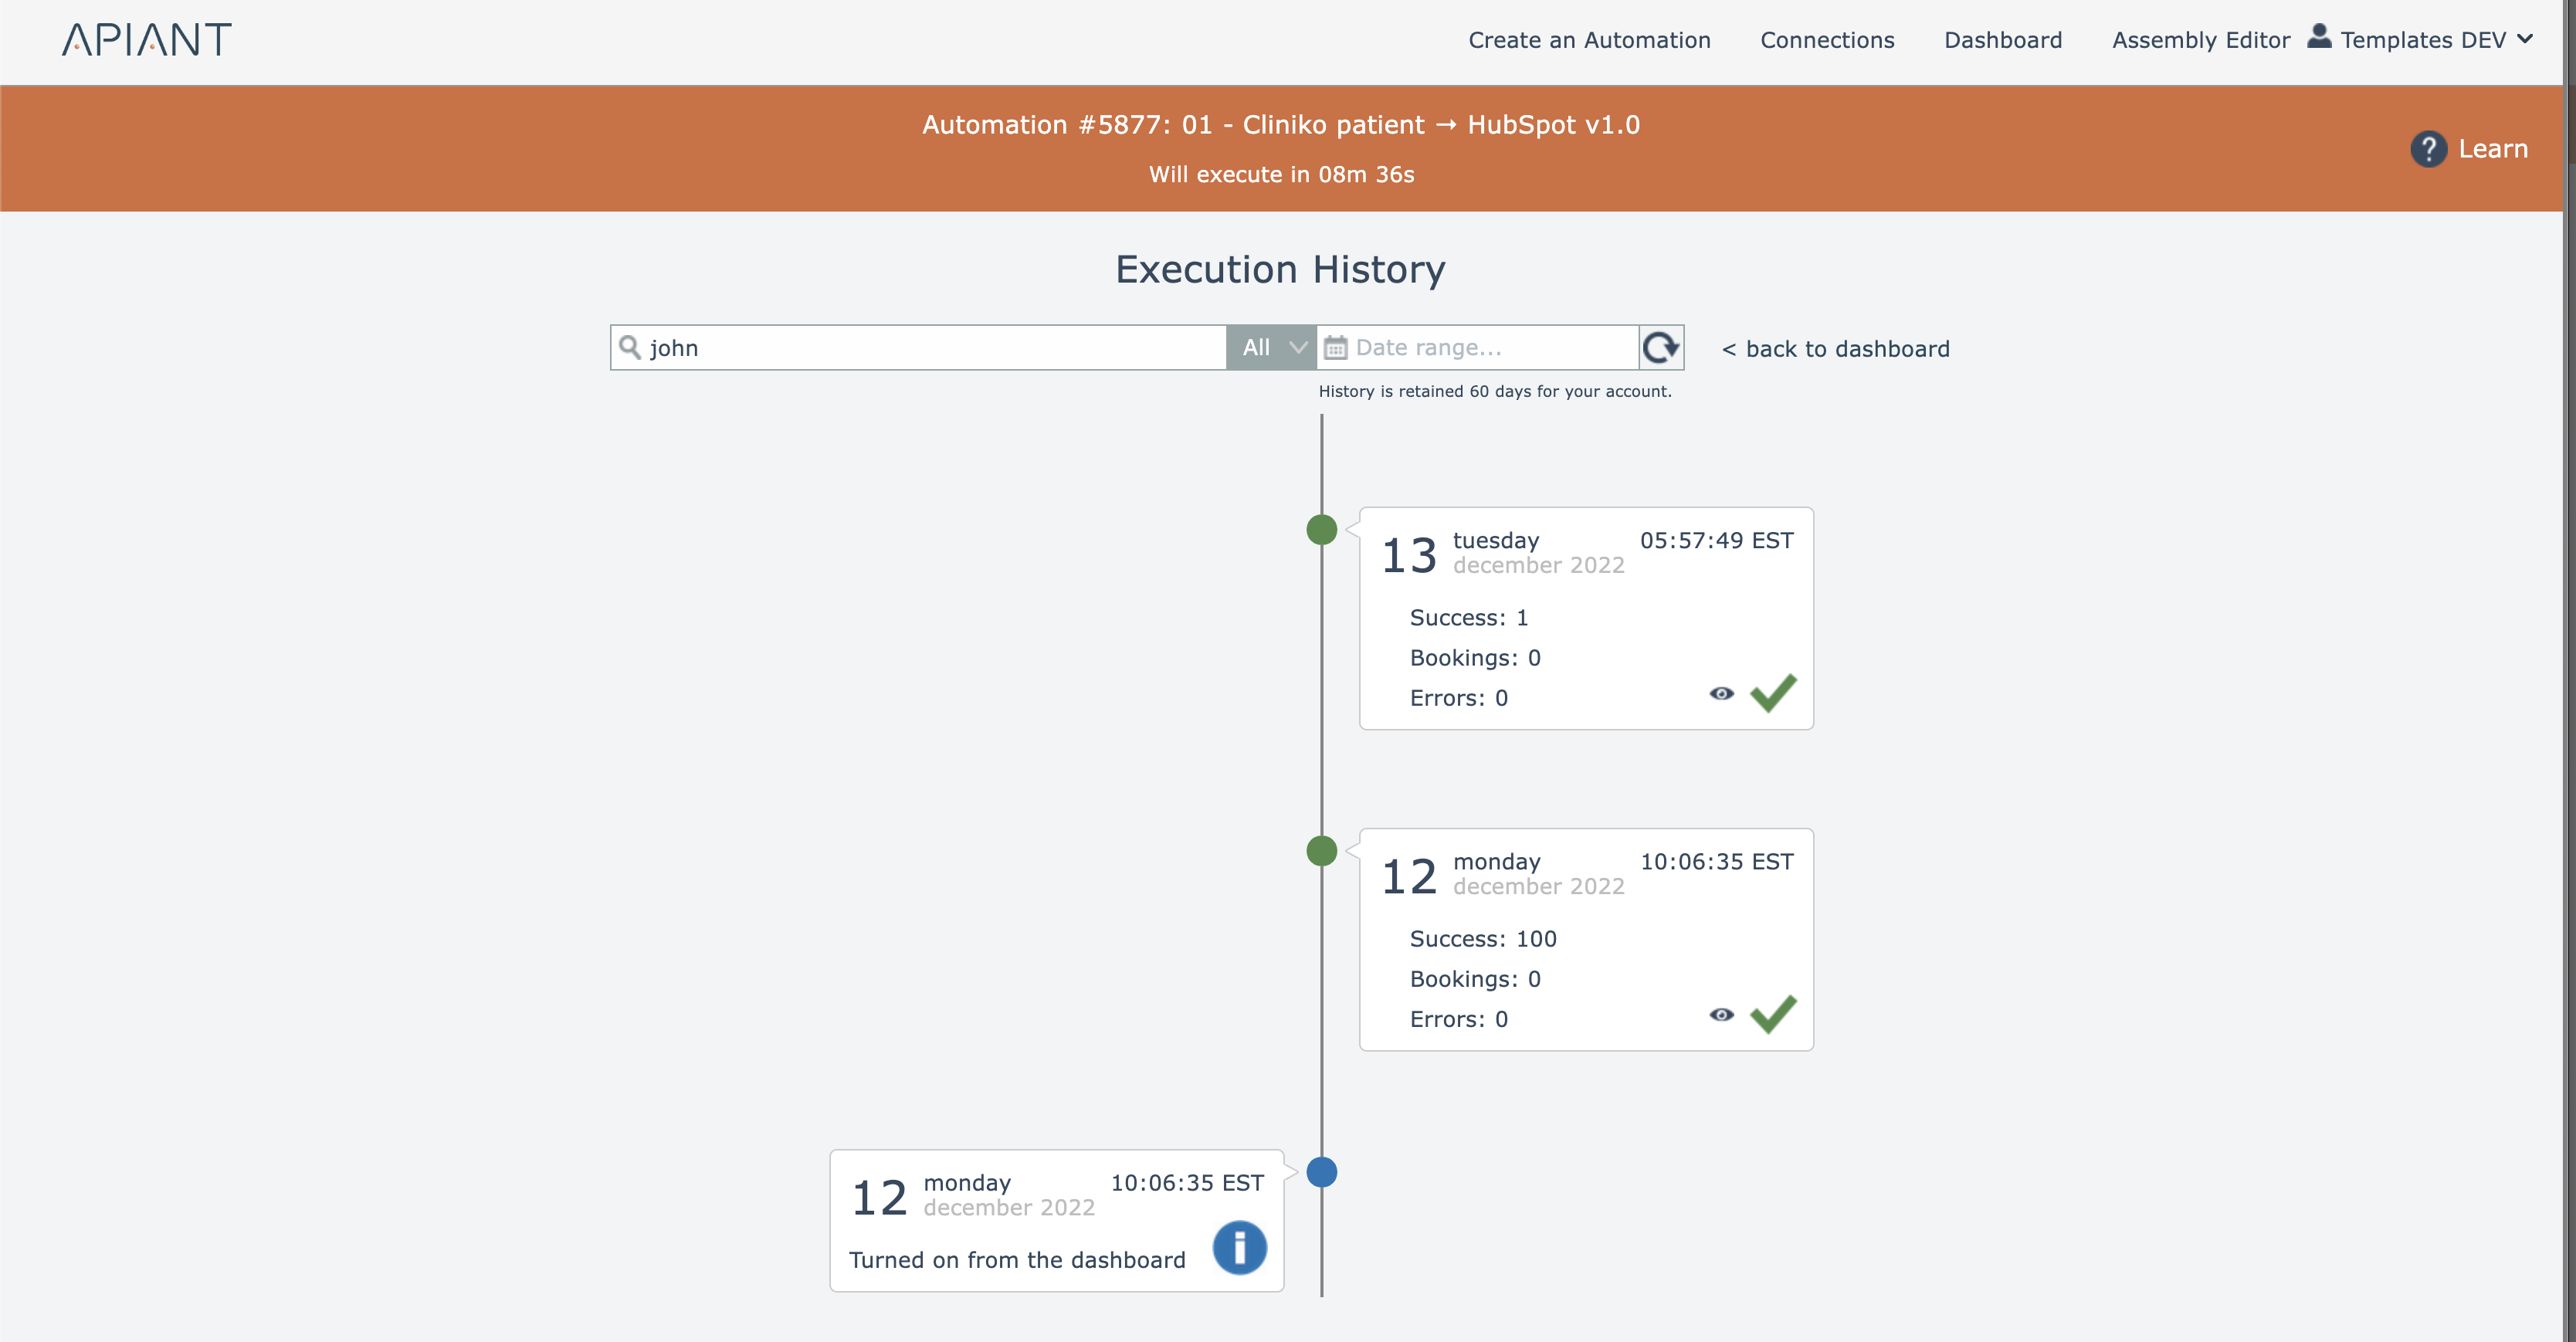This screenshot has width=2576, height=1342.
Task: Open Create an Automation menu item
Action: [x=1589, y=40]
